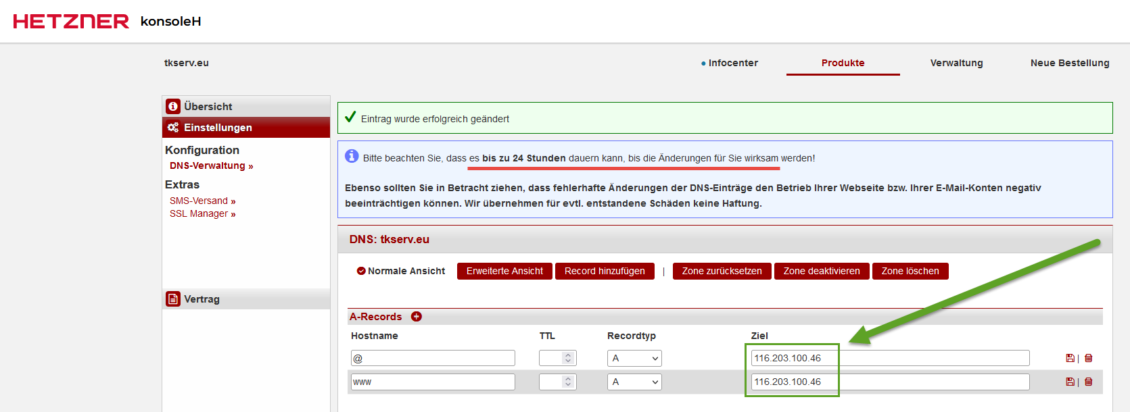Click the Vertrag document icon
The width and height of the screenshot is (1130, 412).
click(173, 299)
